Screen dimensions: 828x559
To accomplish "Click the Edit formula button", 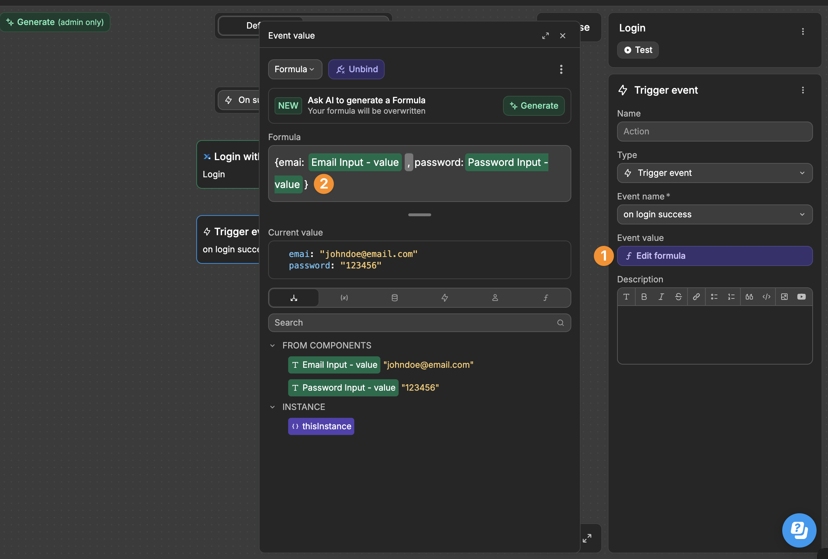I will pos(714,256).
